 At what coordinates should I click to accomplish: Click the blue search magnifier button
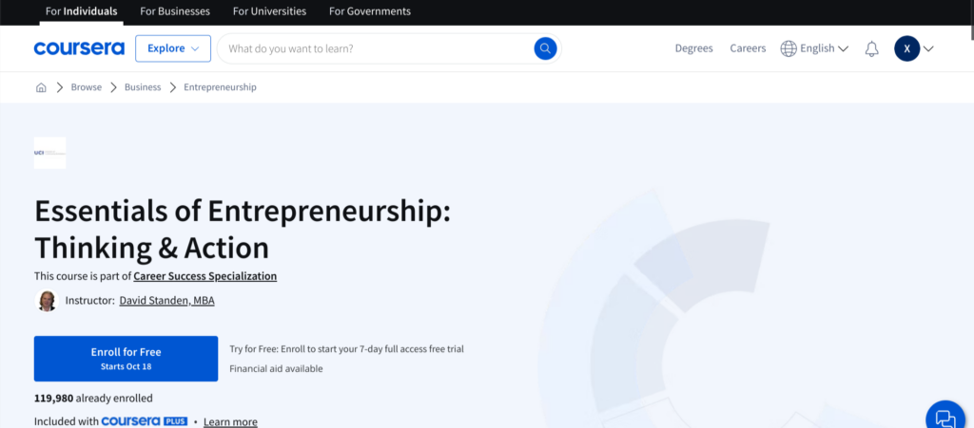[545, 48]
